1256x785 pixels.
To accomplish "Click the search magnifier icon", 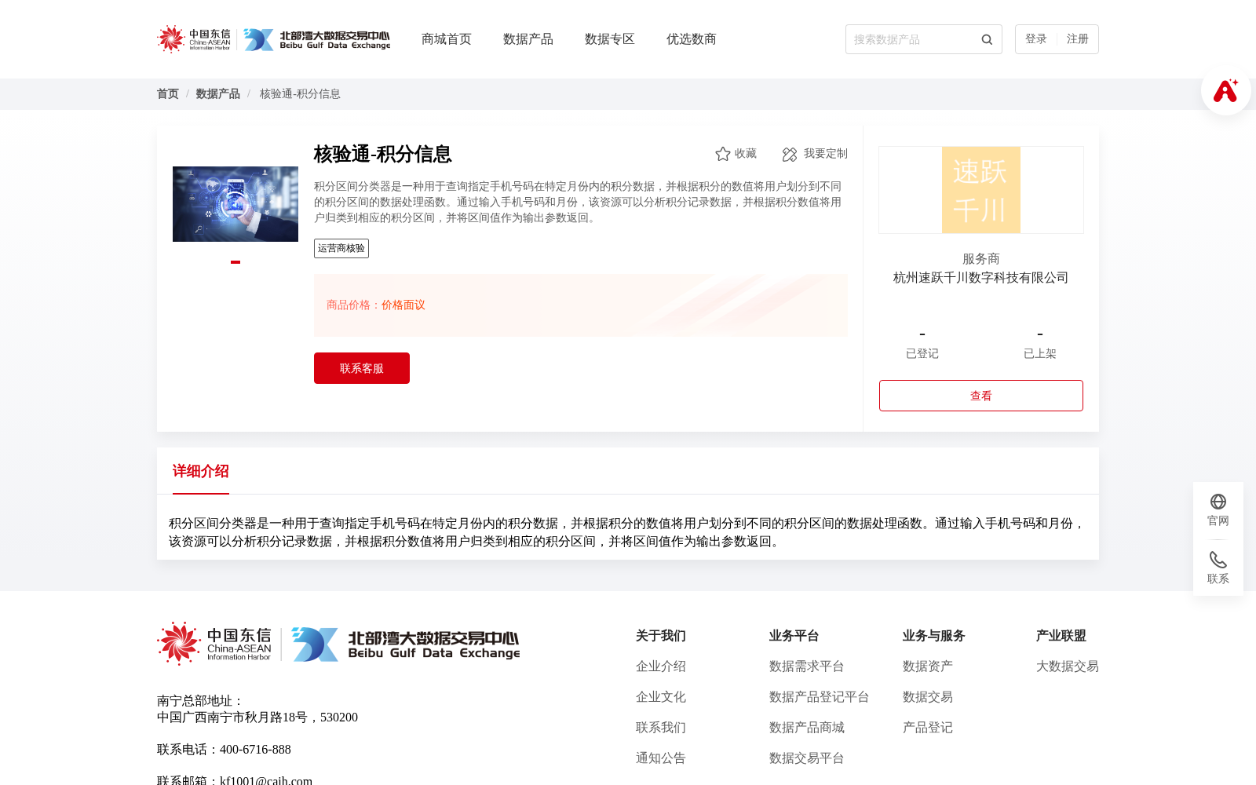I will [987, 39].
